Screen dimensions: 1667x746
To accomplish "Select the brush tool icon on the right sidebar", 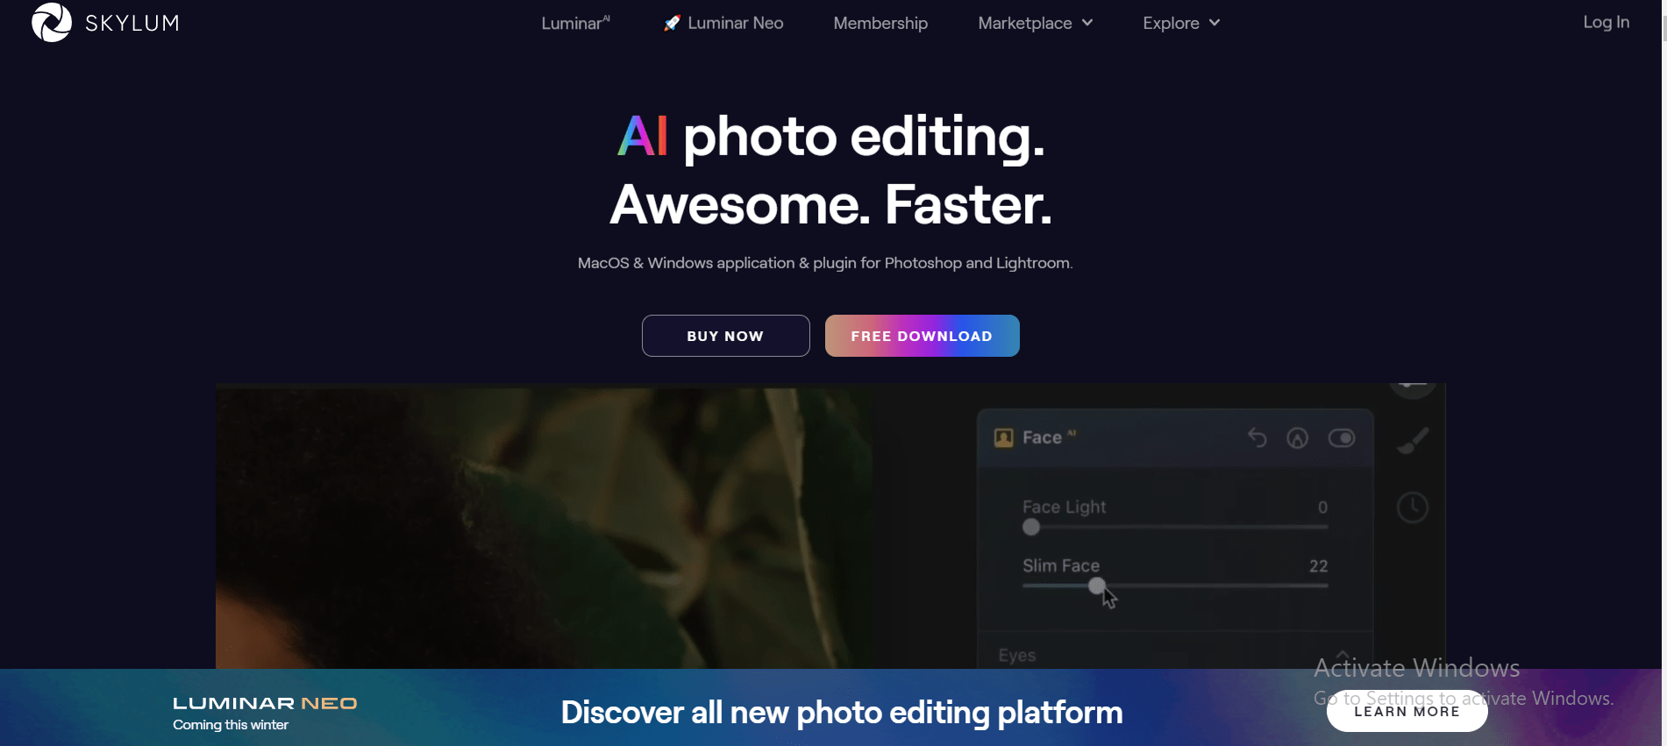I will point(1413,441).
